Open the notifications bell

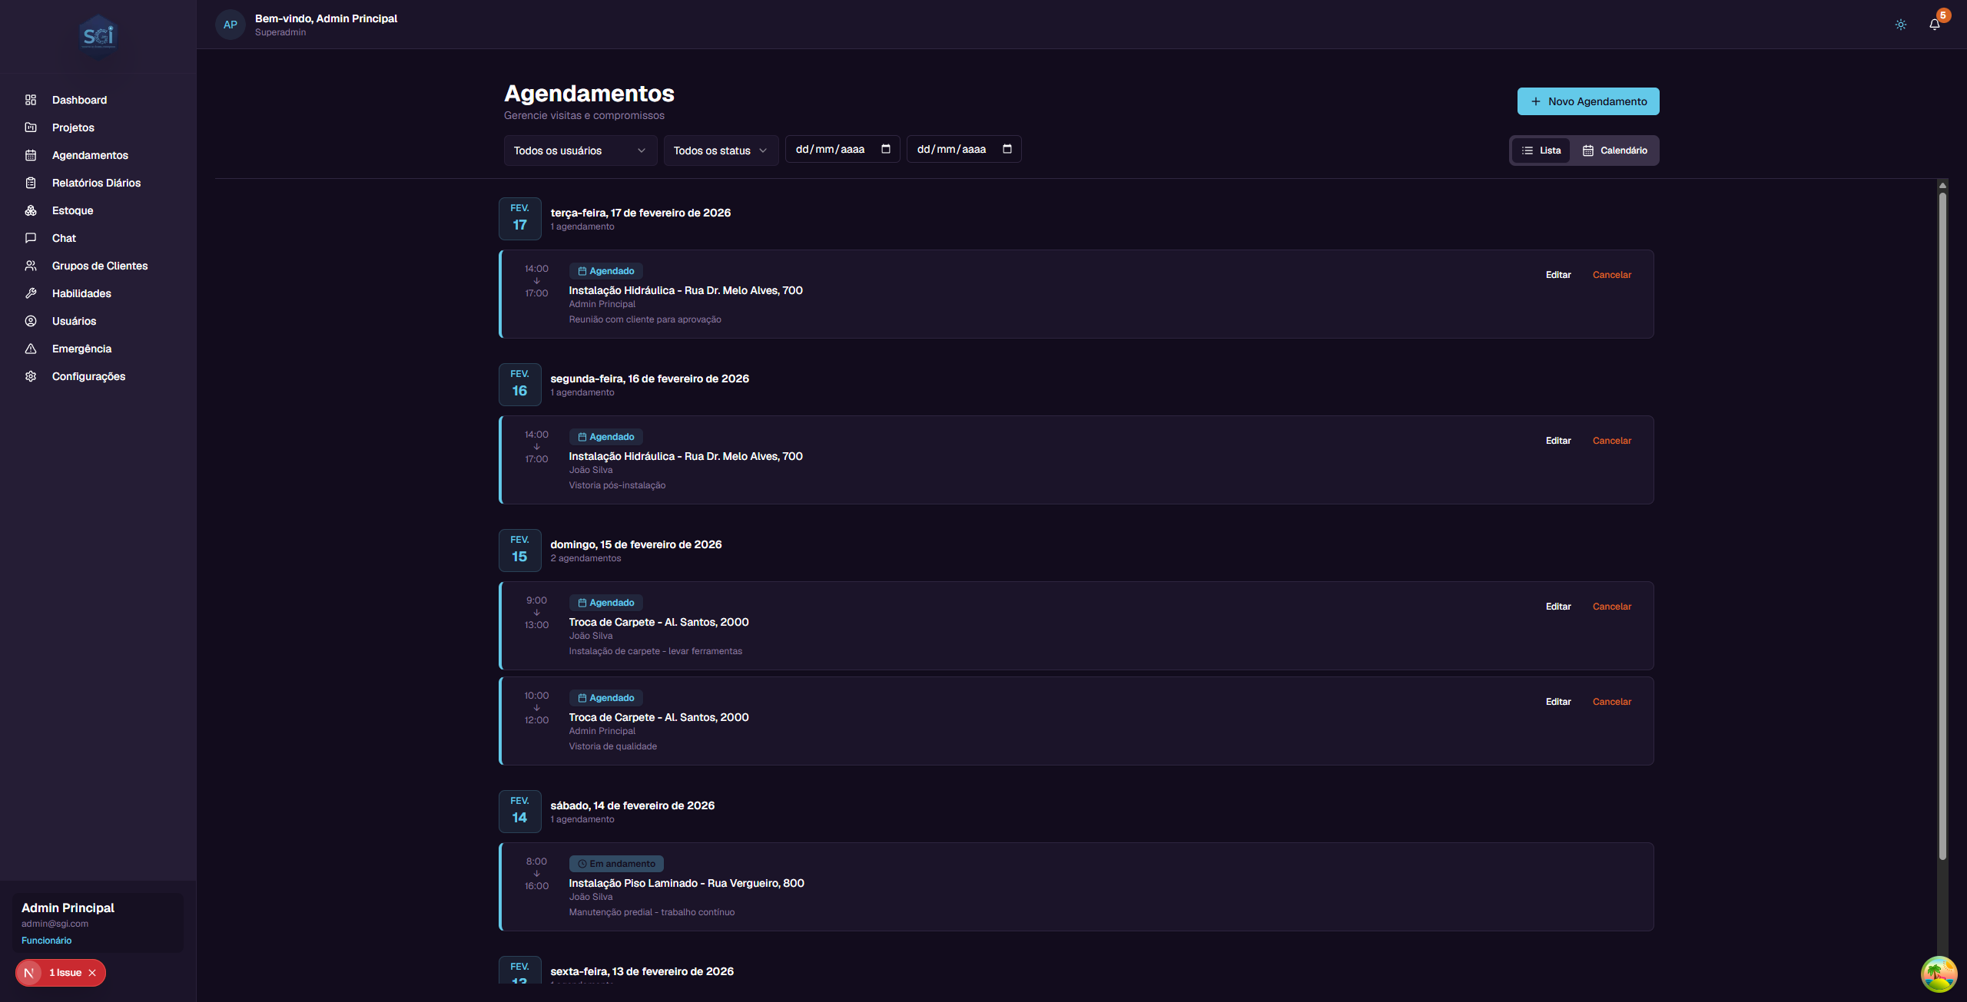1934,25
